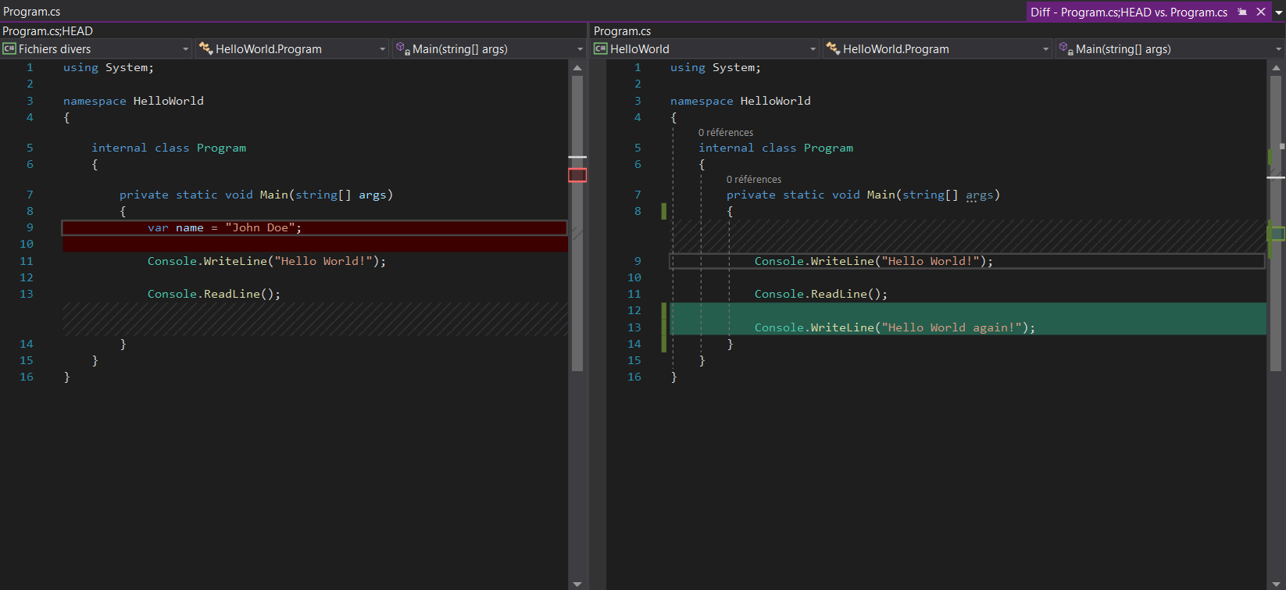Image resolution: width=1286 pixels, height=590 pixels.
Task: Click 'internal class Program' in the Program.cs pane
Action: coord(776,148)
